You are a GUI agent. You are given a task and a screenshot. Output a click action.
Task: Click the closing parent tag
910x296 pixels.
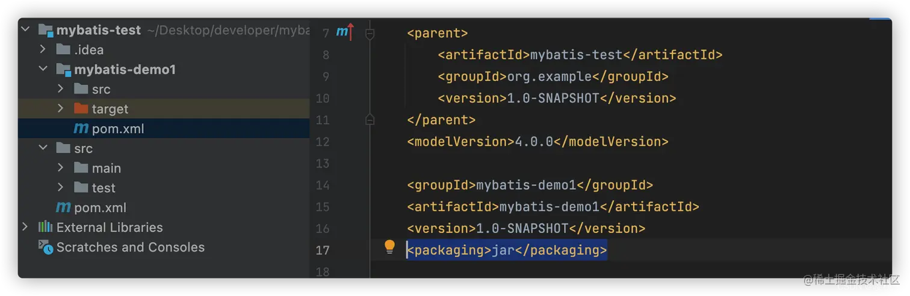point(441,120)
